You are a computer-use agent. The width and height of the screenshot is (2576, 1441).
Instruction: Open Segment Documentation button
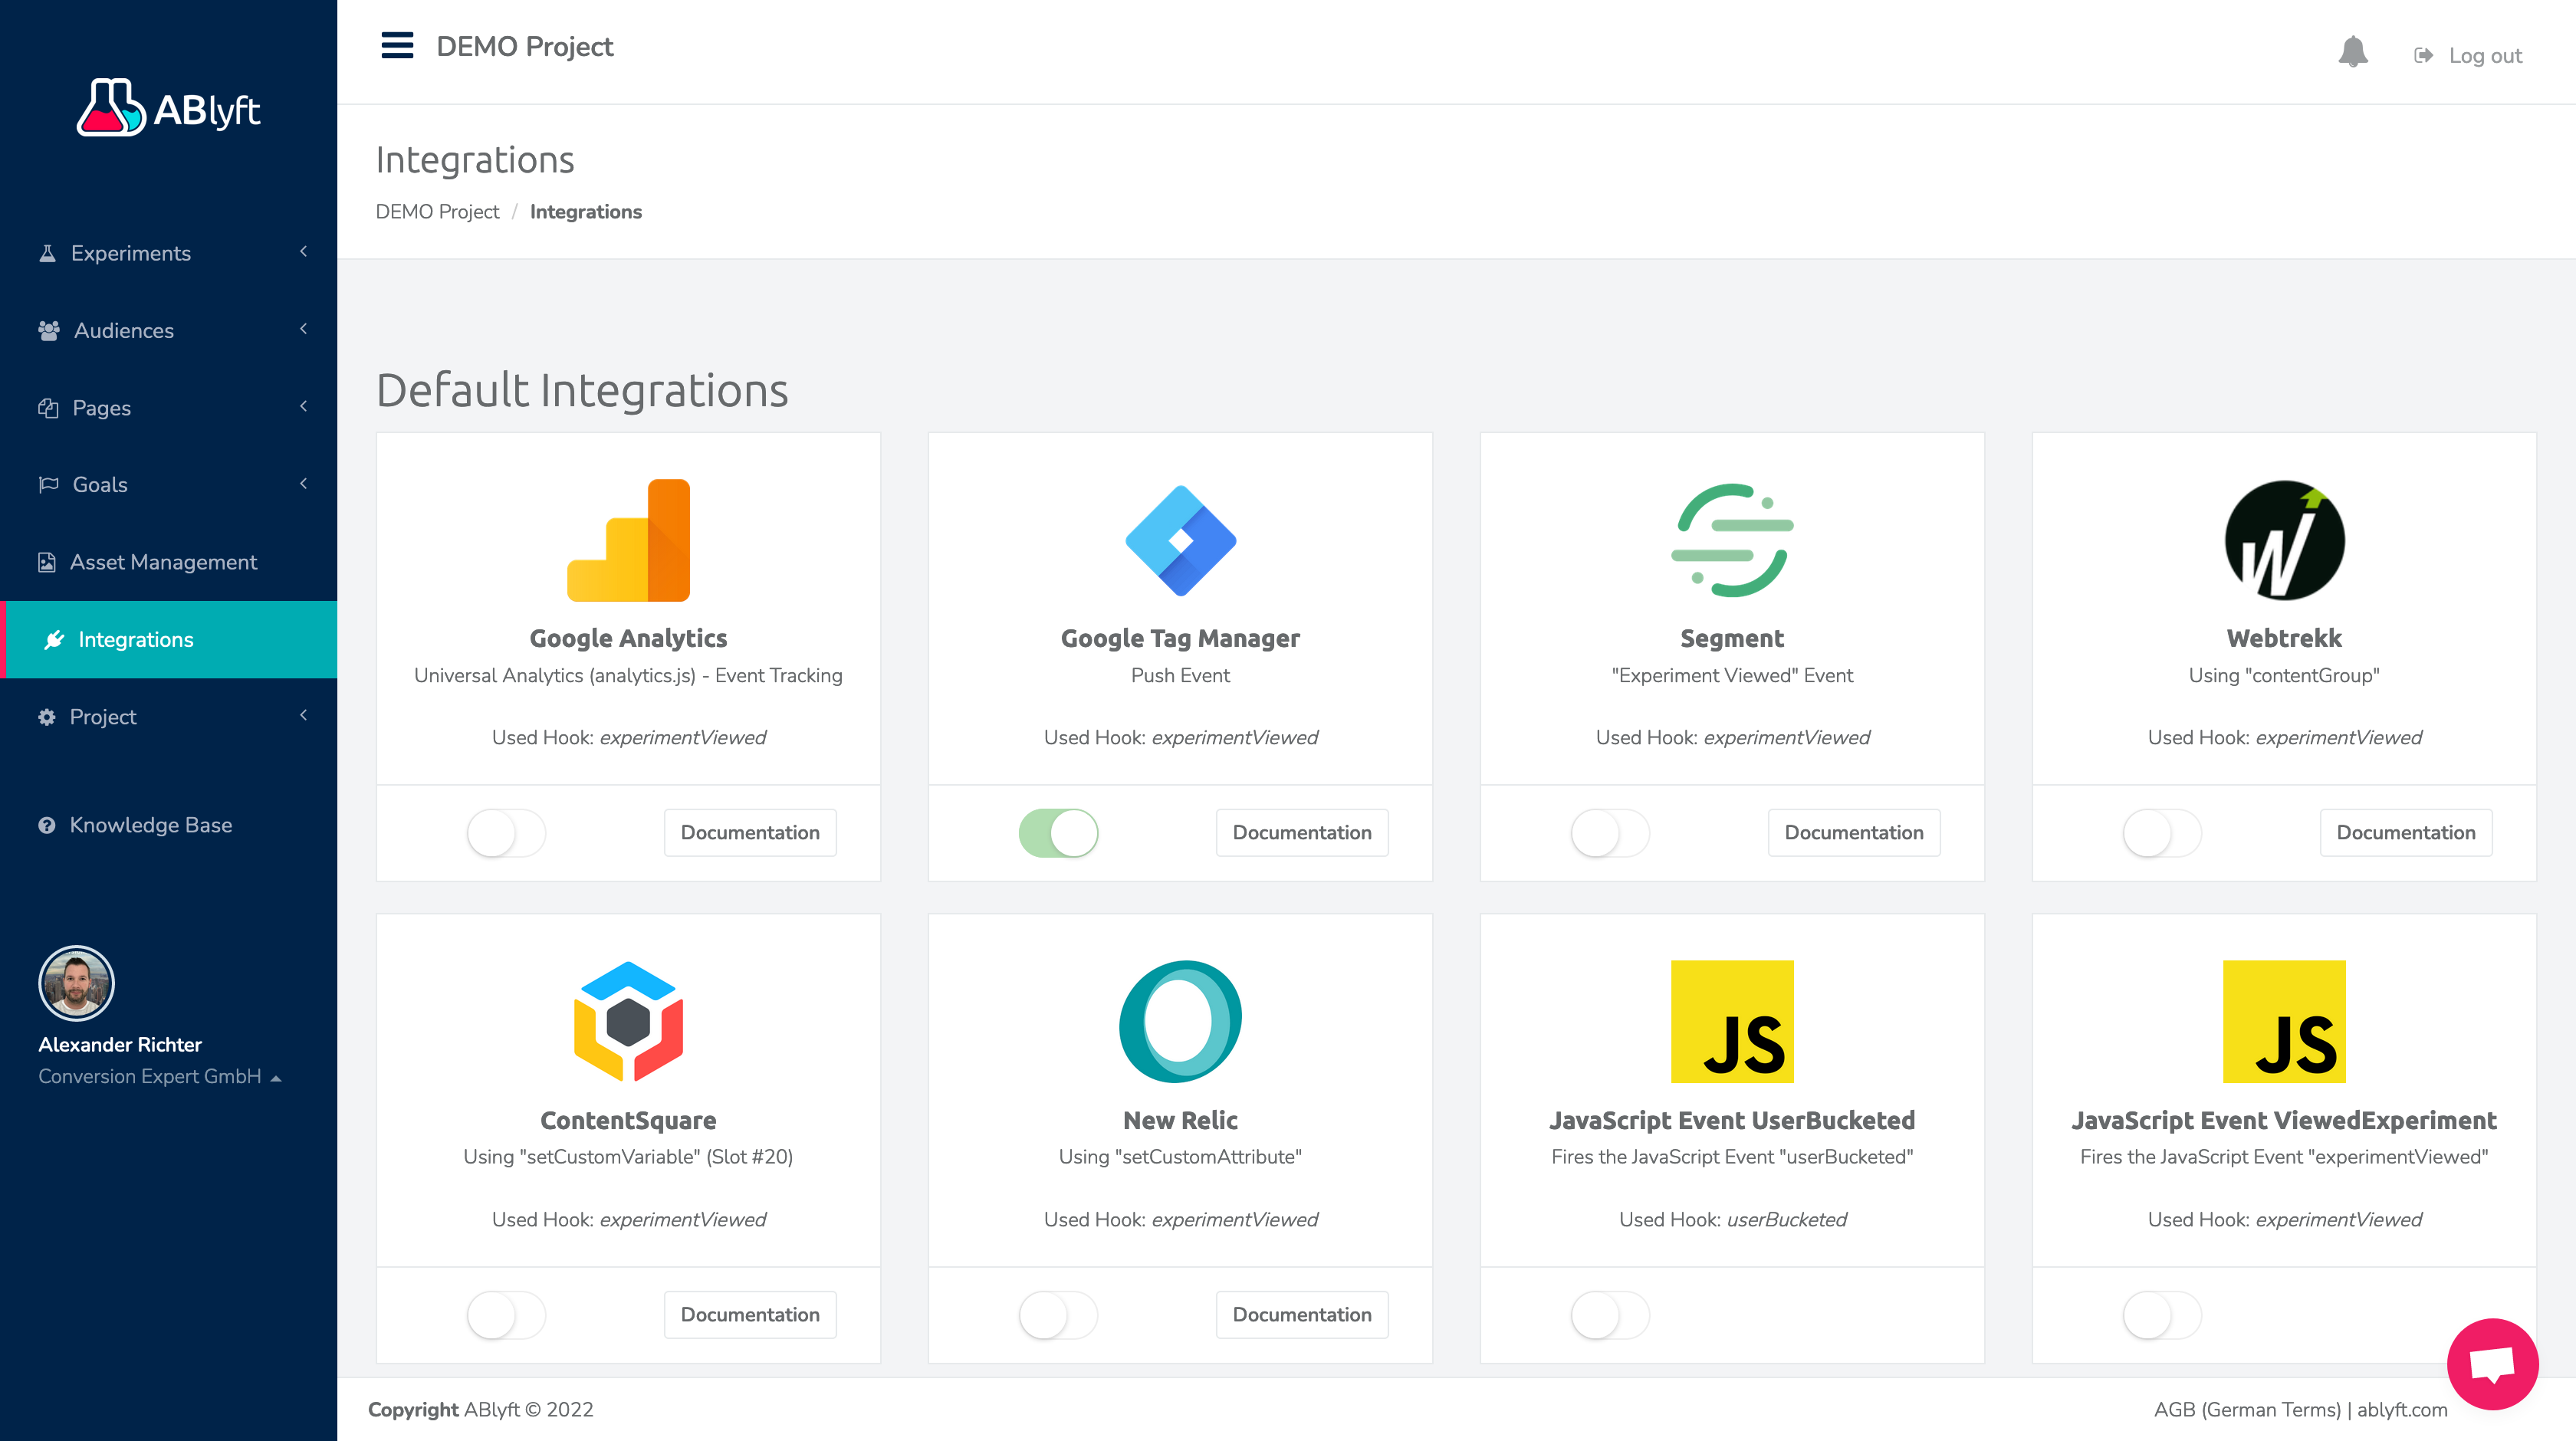click(x=1853, y=833)
